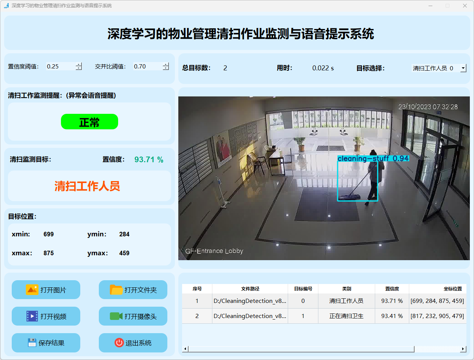
Task: Click the folder icon on 打开文件夹
Action: [x=116, y=290]
